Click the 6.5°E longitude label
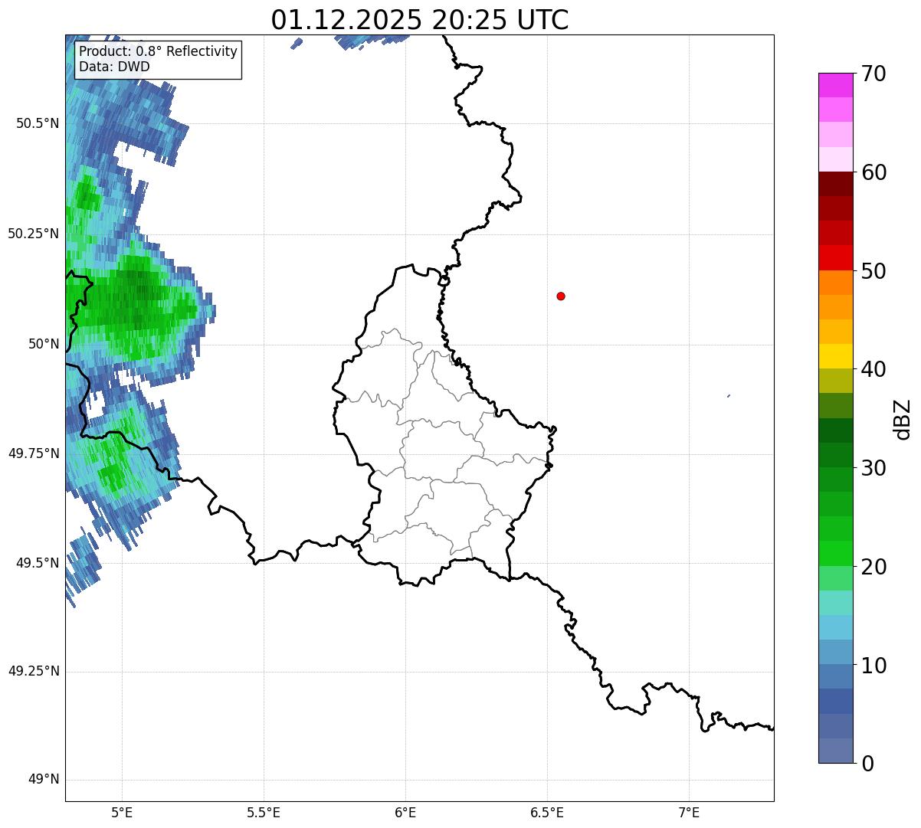The width and height of the screenshot is (921, 828). pyautogui.click(x=547, y=813)
